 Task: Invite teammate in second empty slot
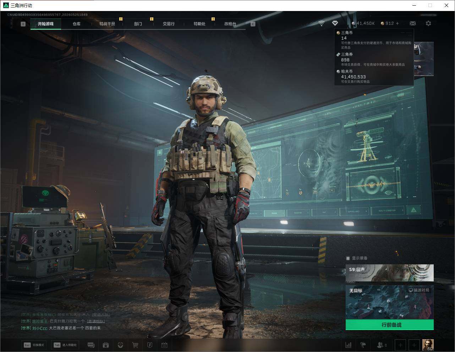click(414, 345)
